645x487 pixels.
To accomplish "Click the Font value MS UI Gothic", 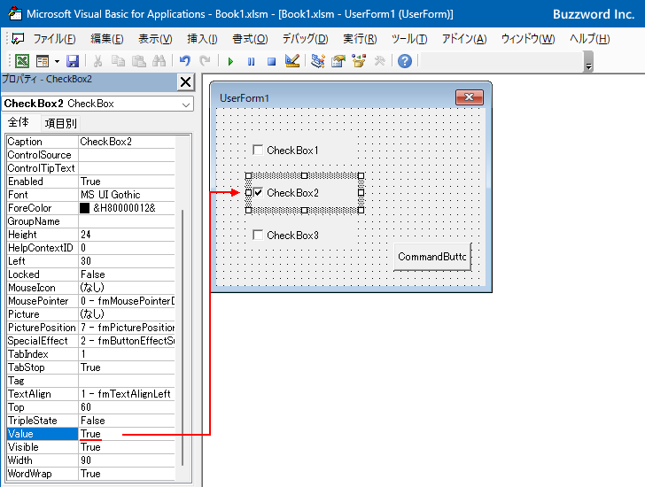I will (127, 195).
